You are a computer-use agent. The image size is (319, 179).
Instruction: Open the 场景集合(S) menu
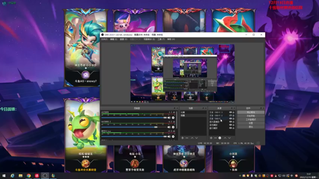coord(149,39)
